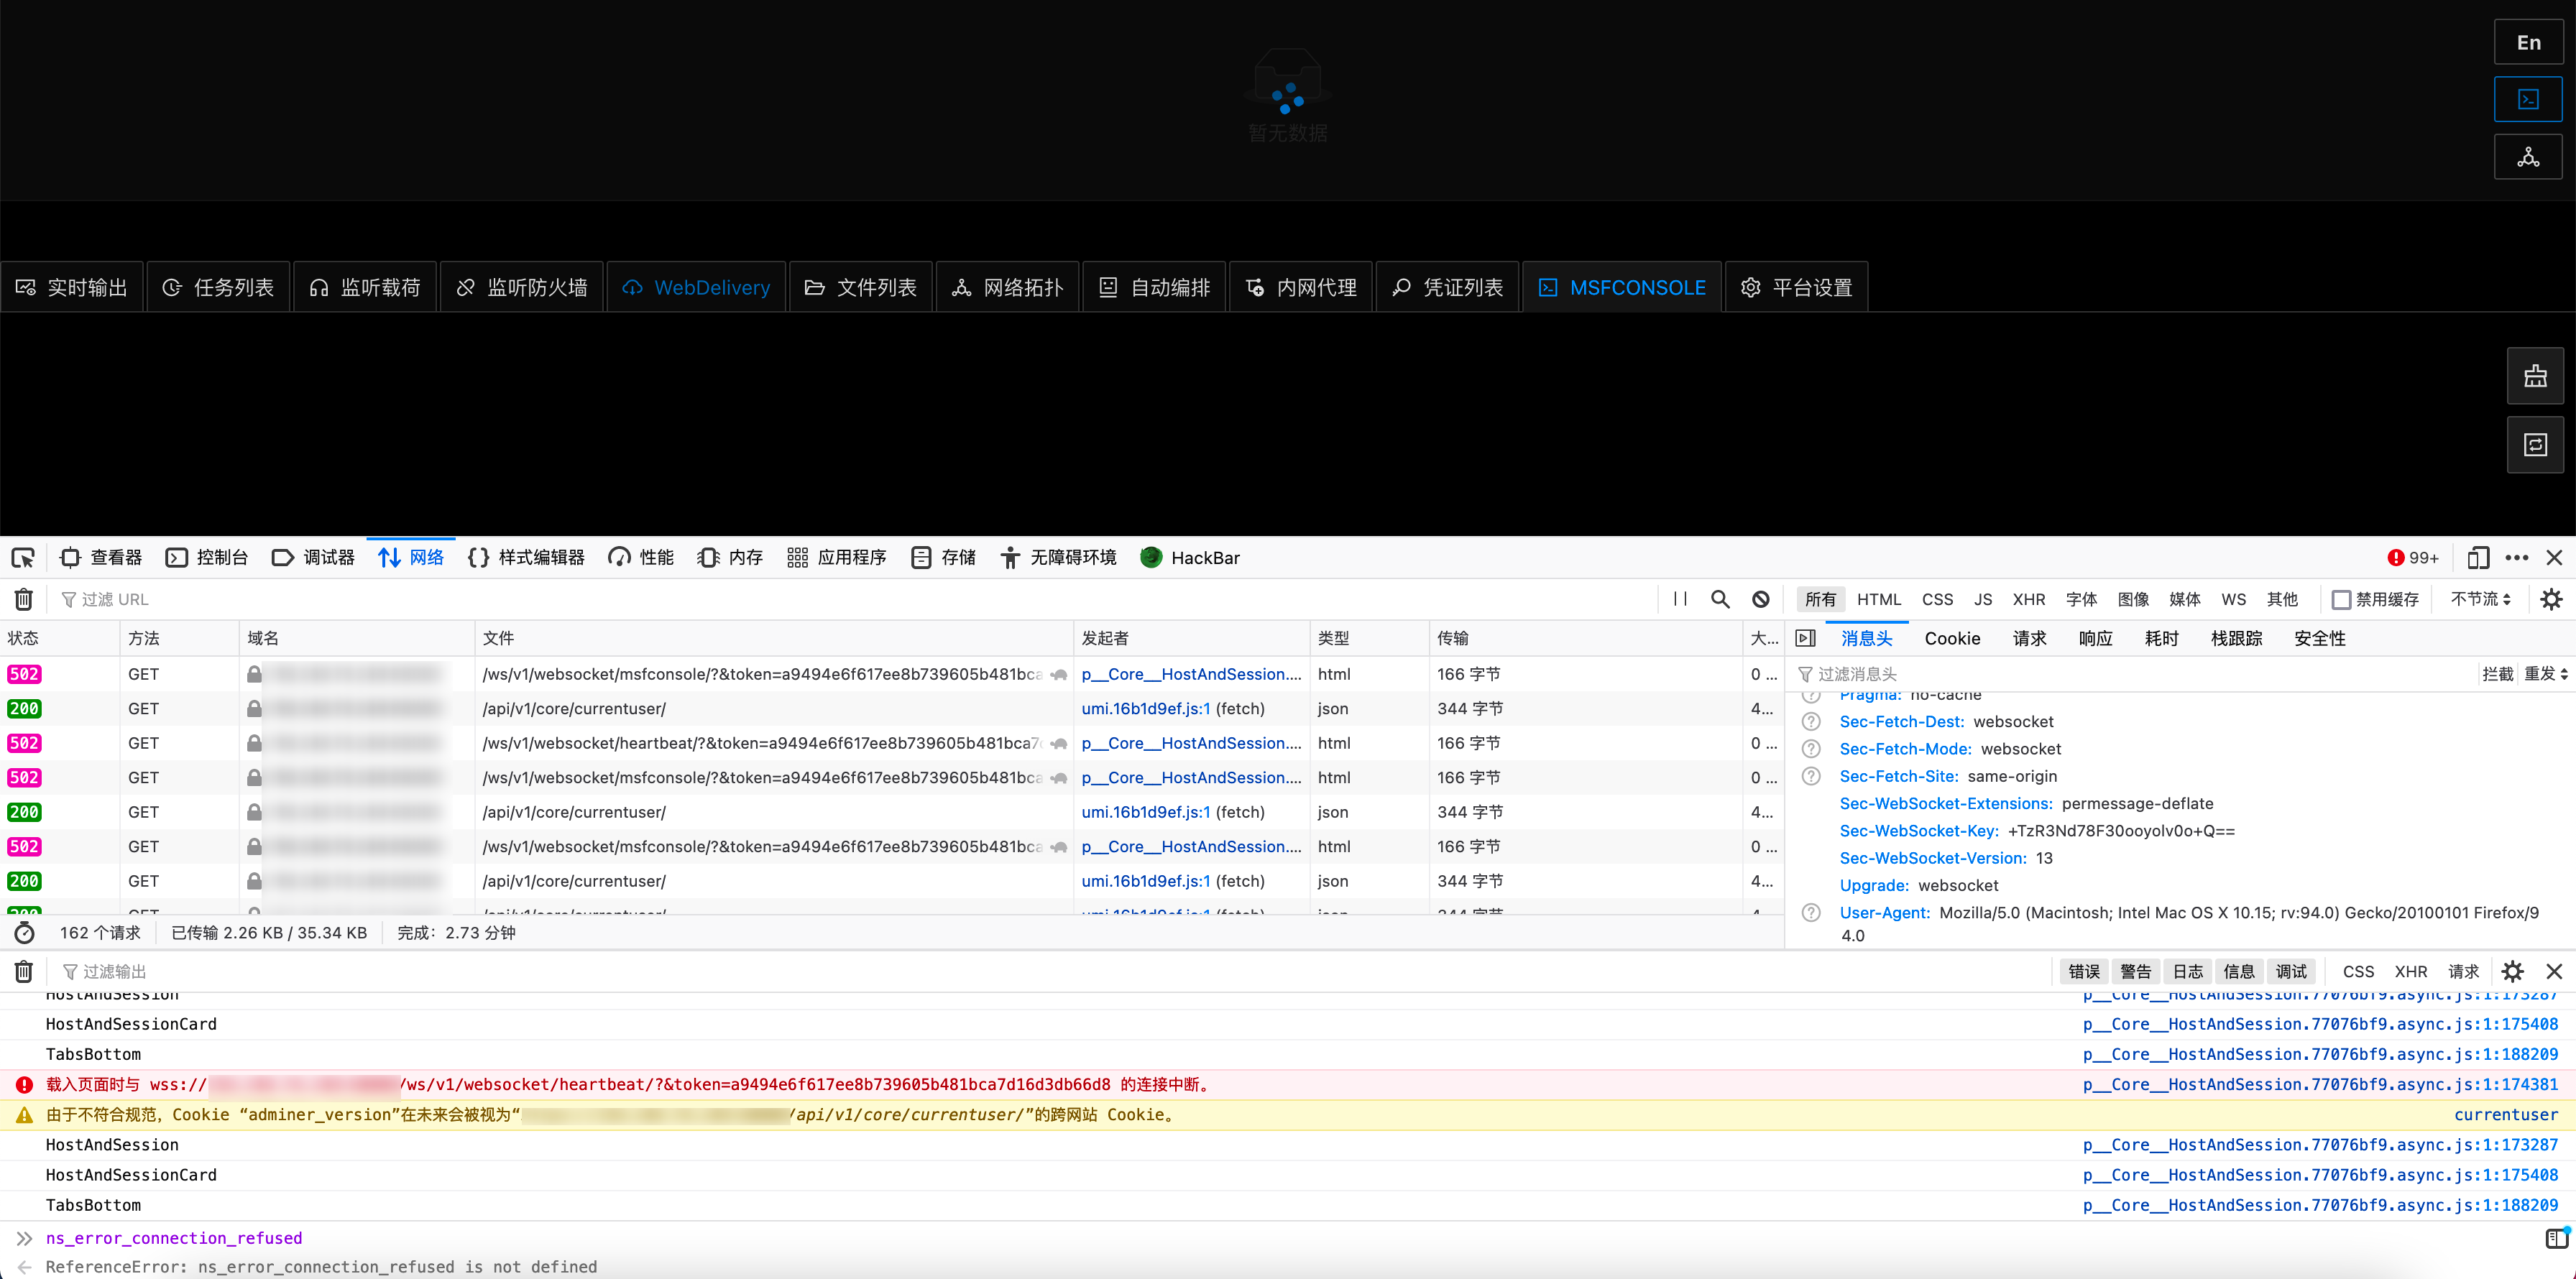The height and width of the screenshot is (1279, 2576).
Task: Open the HackBar devtools panel
Action: pos(1190,557)
